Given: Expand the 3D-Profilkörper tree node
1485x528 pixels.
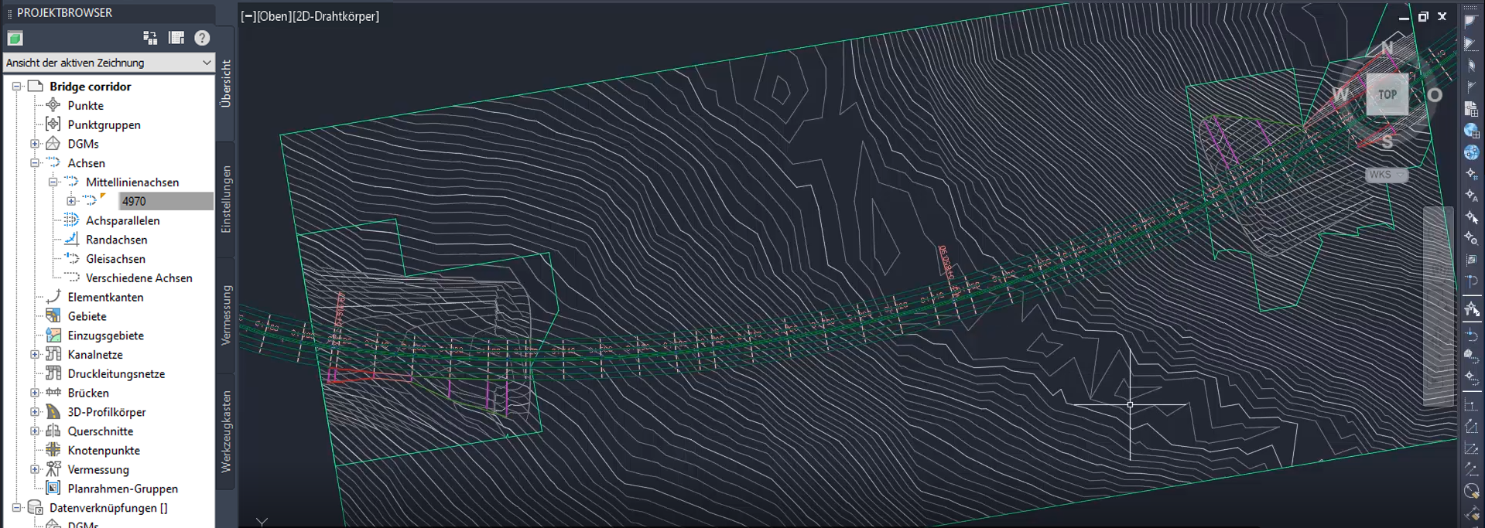Looking at the screenshot, I should 35,412.
